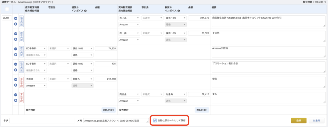Open 未選択 partner dropdown on 74,235 row
Screen dimensions: 328x127
click(x=59, y=49)
